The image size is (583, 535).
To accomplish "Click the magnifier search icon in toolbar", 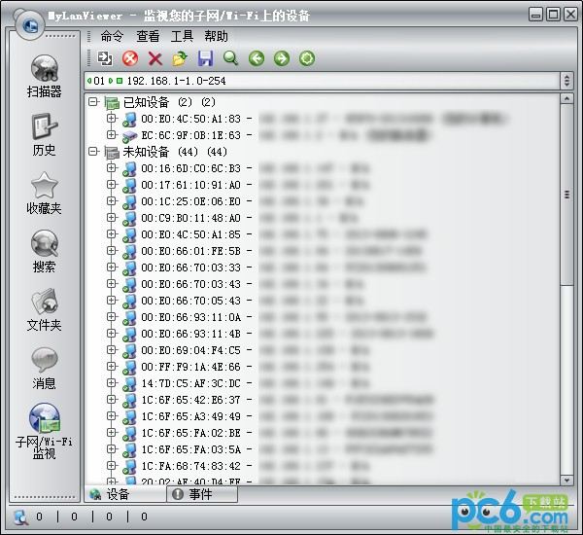I will click(230, 59).
